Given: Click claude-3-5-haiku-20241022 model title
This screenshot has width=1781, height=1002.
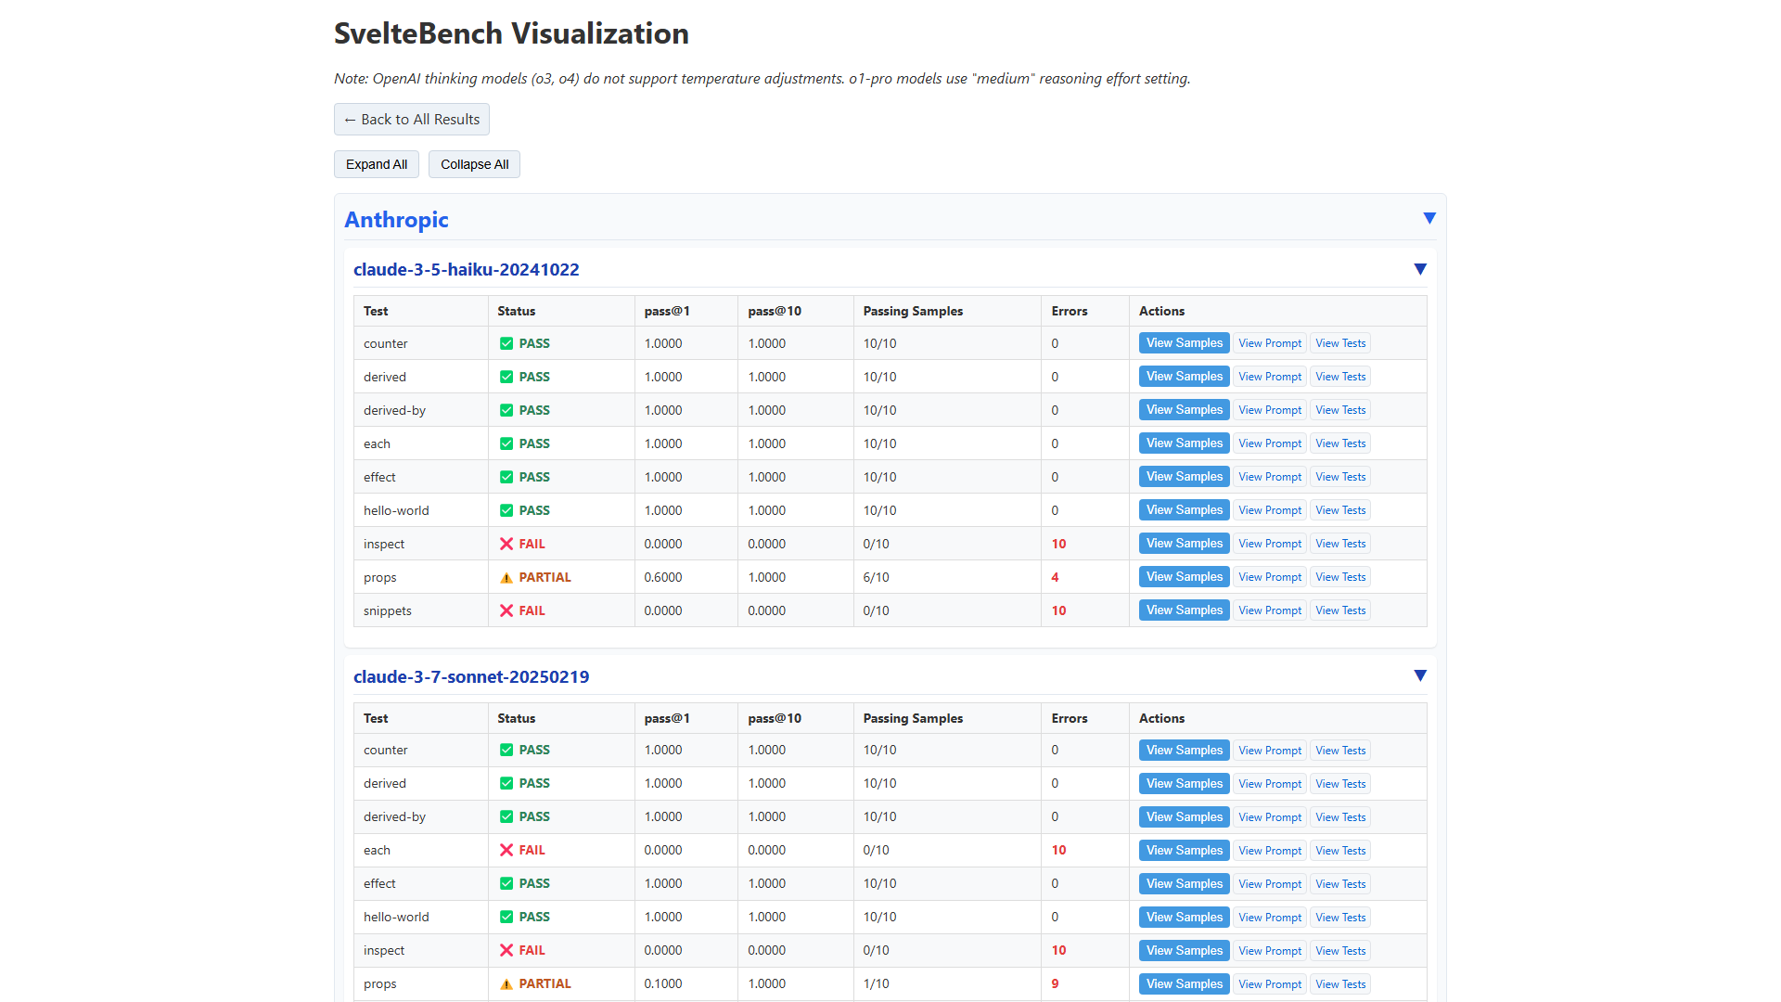Looking at the screenshot, I should (x=466, y=270).
